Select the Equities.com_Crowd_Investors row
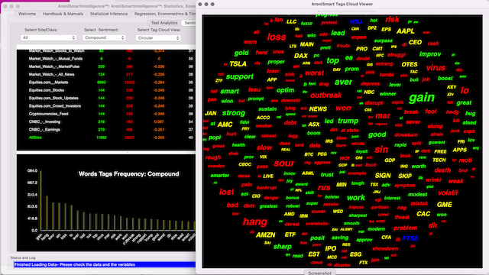The height and width of the screenshot is (275, 489). coord(106,105)
